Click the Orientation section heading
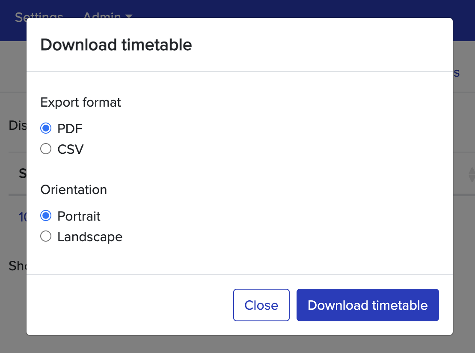 click(74, 189)
